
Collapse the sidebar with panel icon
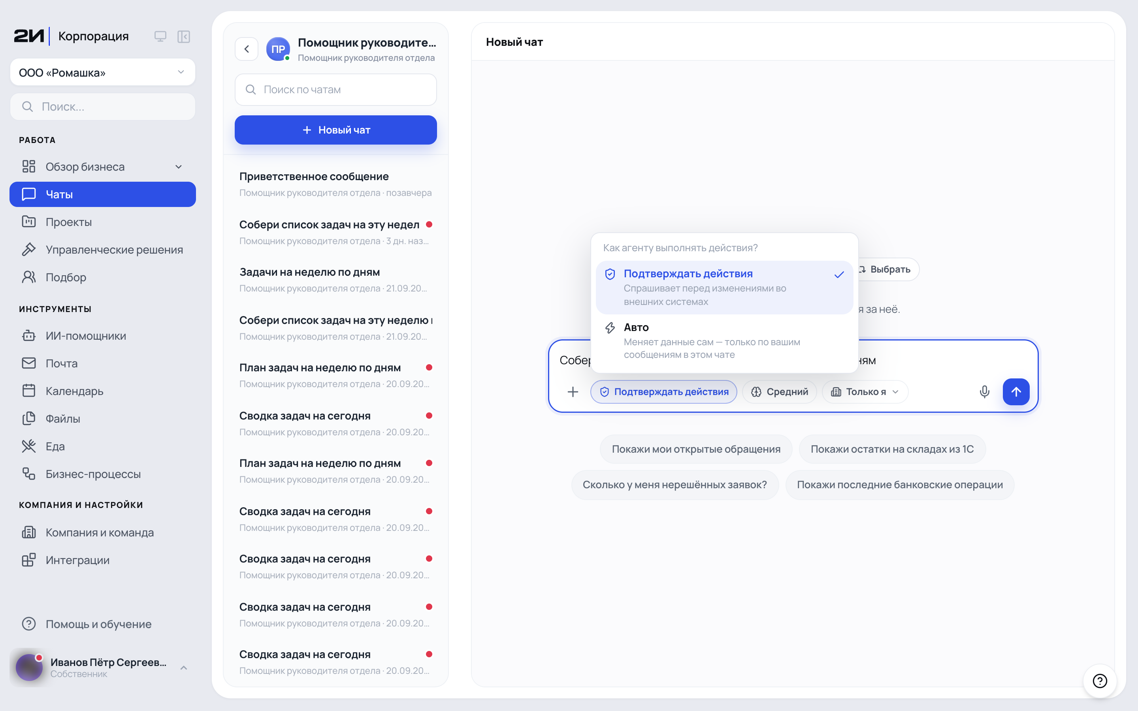(x=183, y=36)
